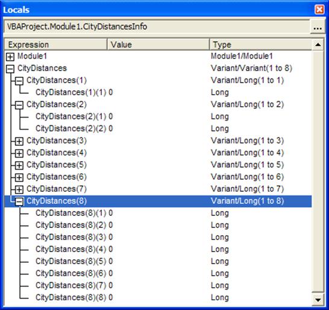329x310 pixels.
Task: Collapse the CityDistances root node
Action: [x=10, y=69]
